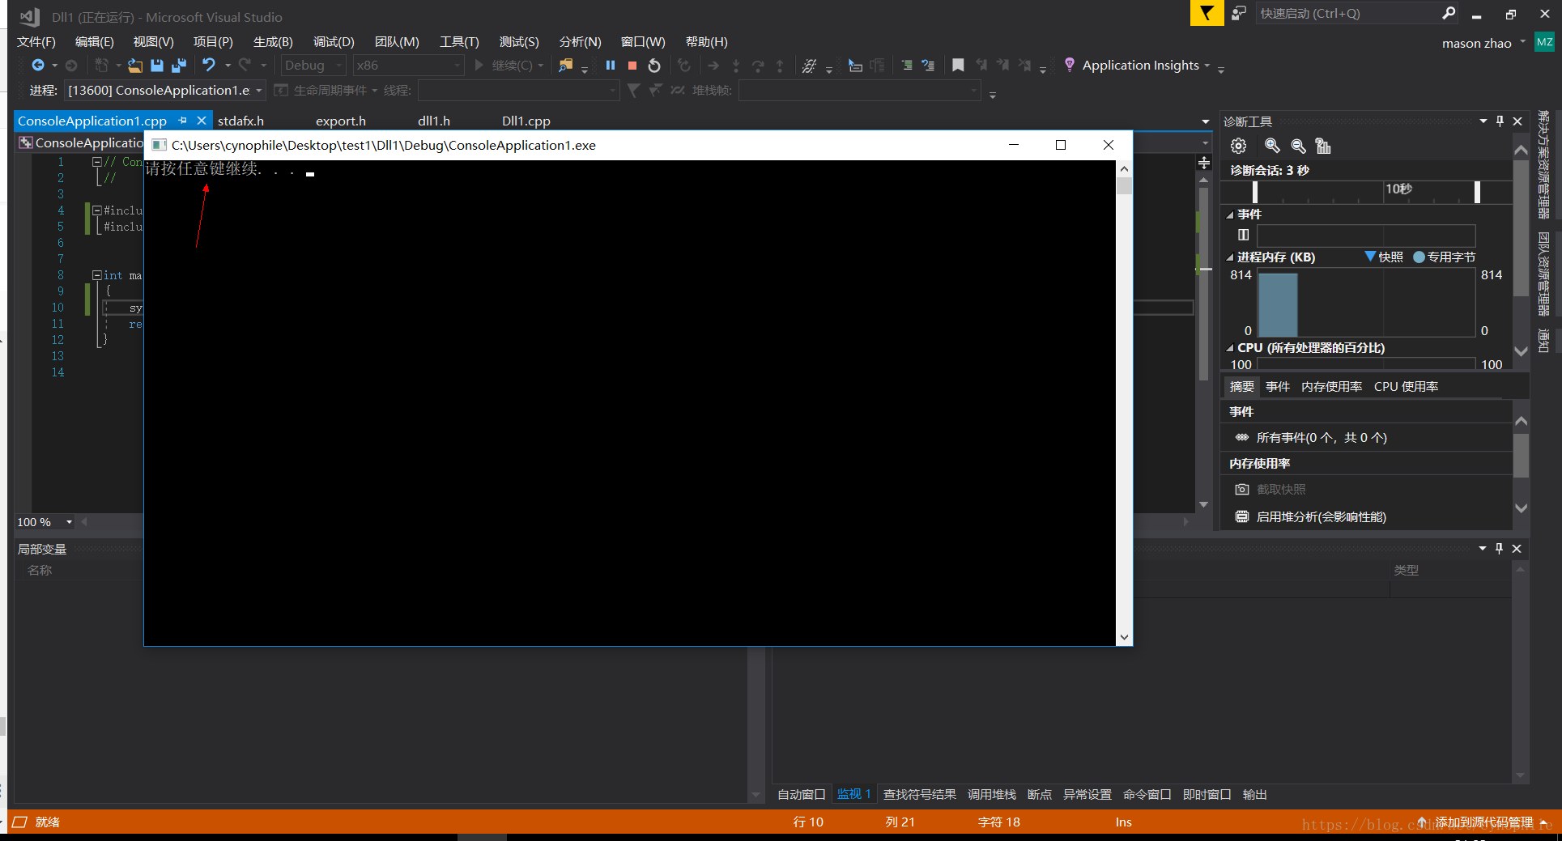Pin the ConsoleApplication1.cpp tab

(183, 121)
